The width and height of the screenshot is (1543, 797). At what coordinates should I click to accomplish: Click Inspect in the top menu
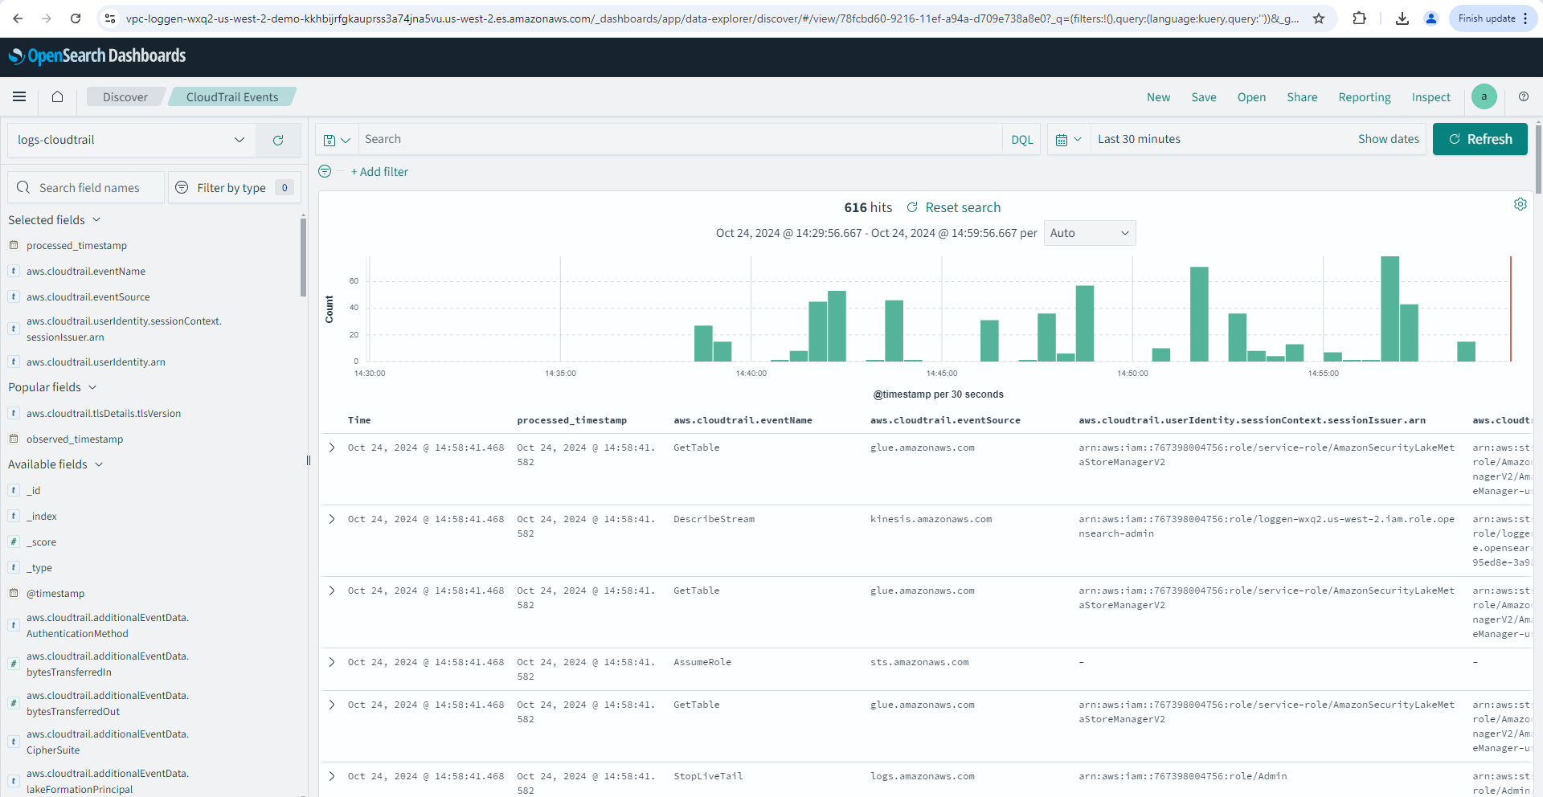pos(1431,97)
